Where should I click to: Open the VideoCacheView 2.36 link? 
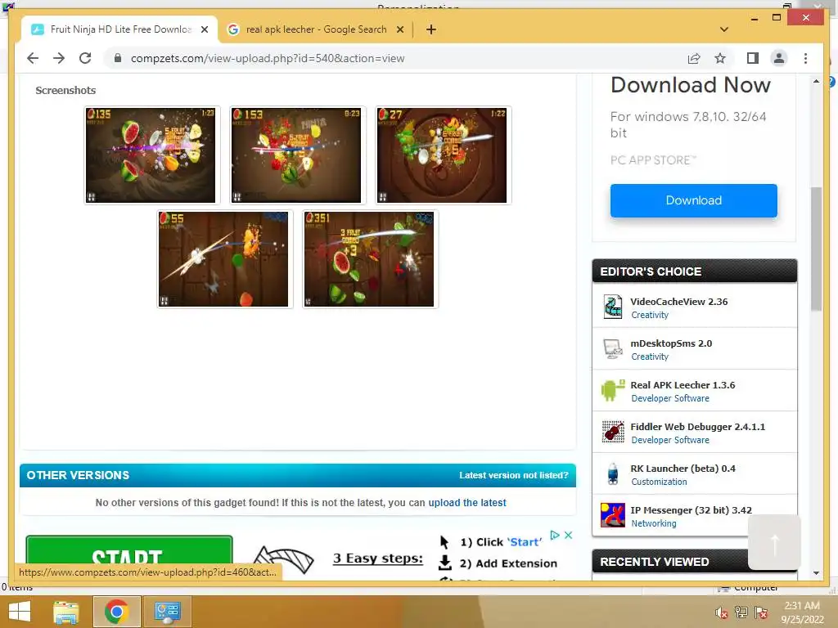(678, 302)
